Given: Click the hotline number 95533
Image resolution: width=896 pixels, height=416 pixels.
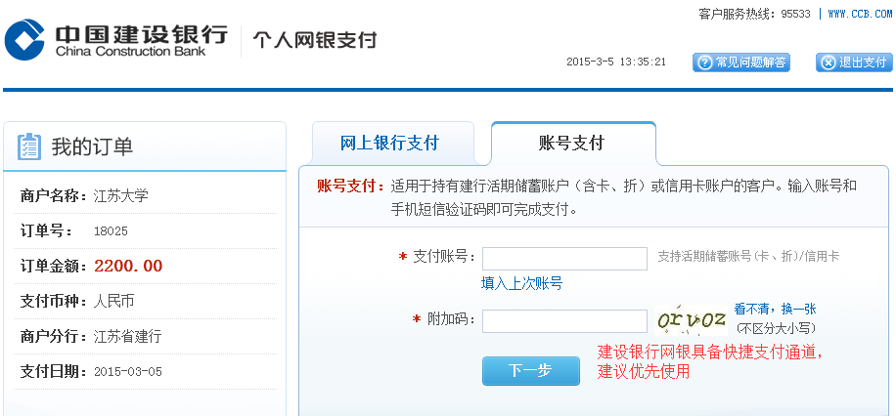Looking at the screenshot, I should pyautogui.click(x=795, y=14).
